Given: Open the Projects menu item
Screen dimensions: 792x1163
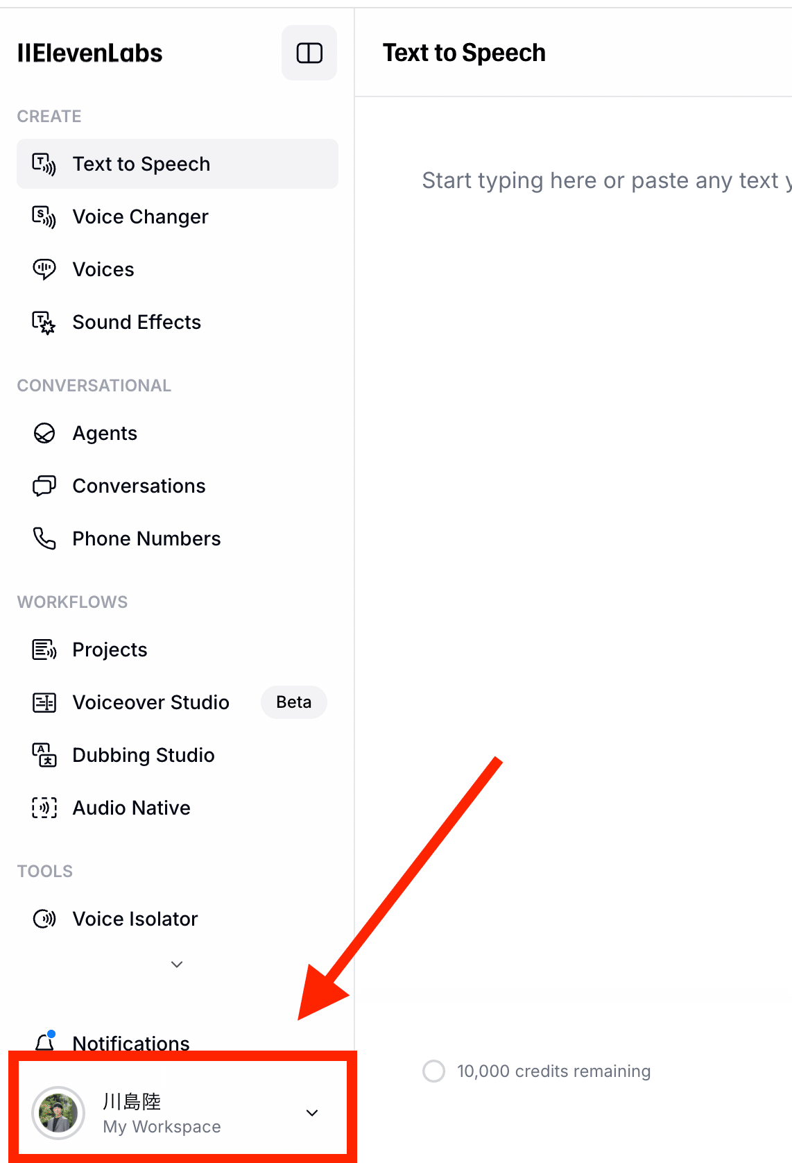Looking at the screenshot, I should coord(110,650).
